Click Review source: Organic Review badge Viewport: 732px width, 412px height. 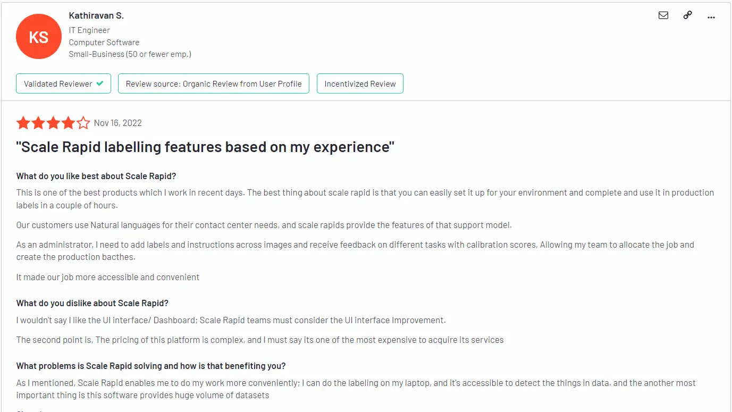click(x=214, y=83)
